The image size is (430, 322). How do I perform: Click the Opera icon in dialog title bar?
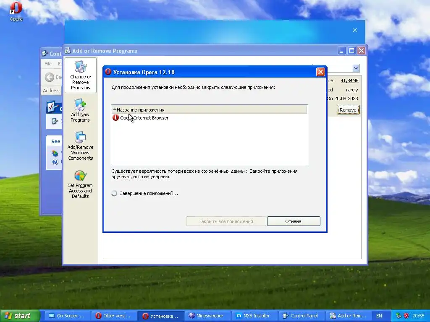(x=108, y=72)
